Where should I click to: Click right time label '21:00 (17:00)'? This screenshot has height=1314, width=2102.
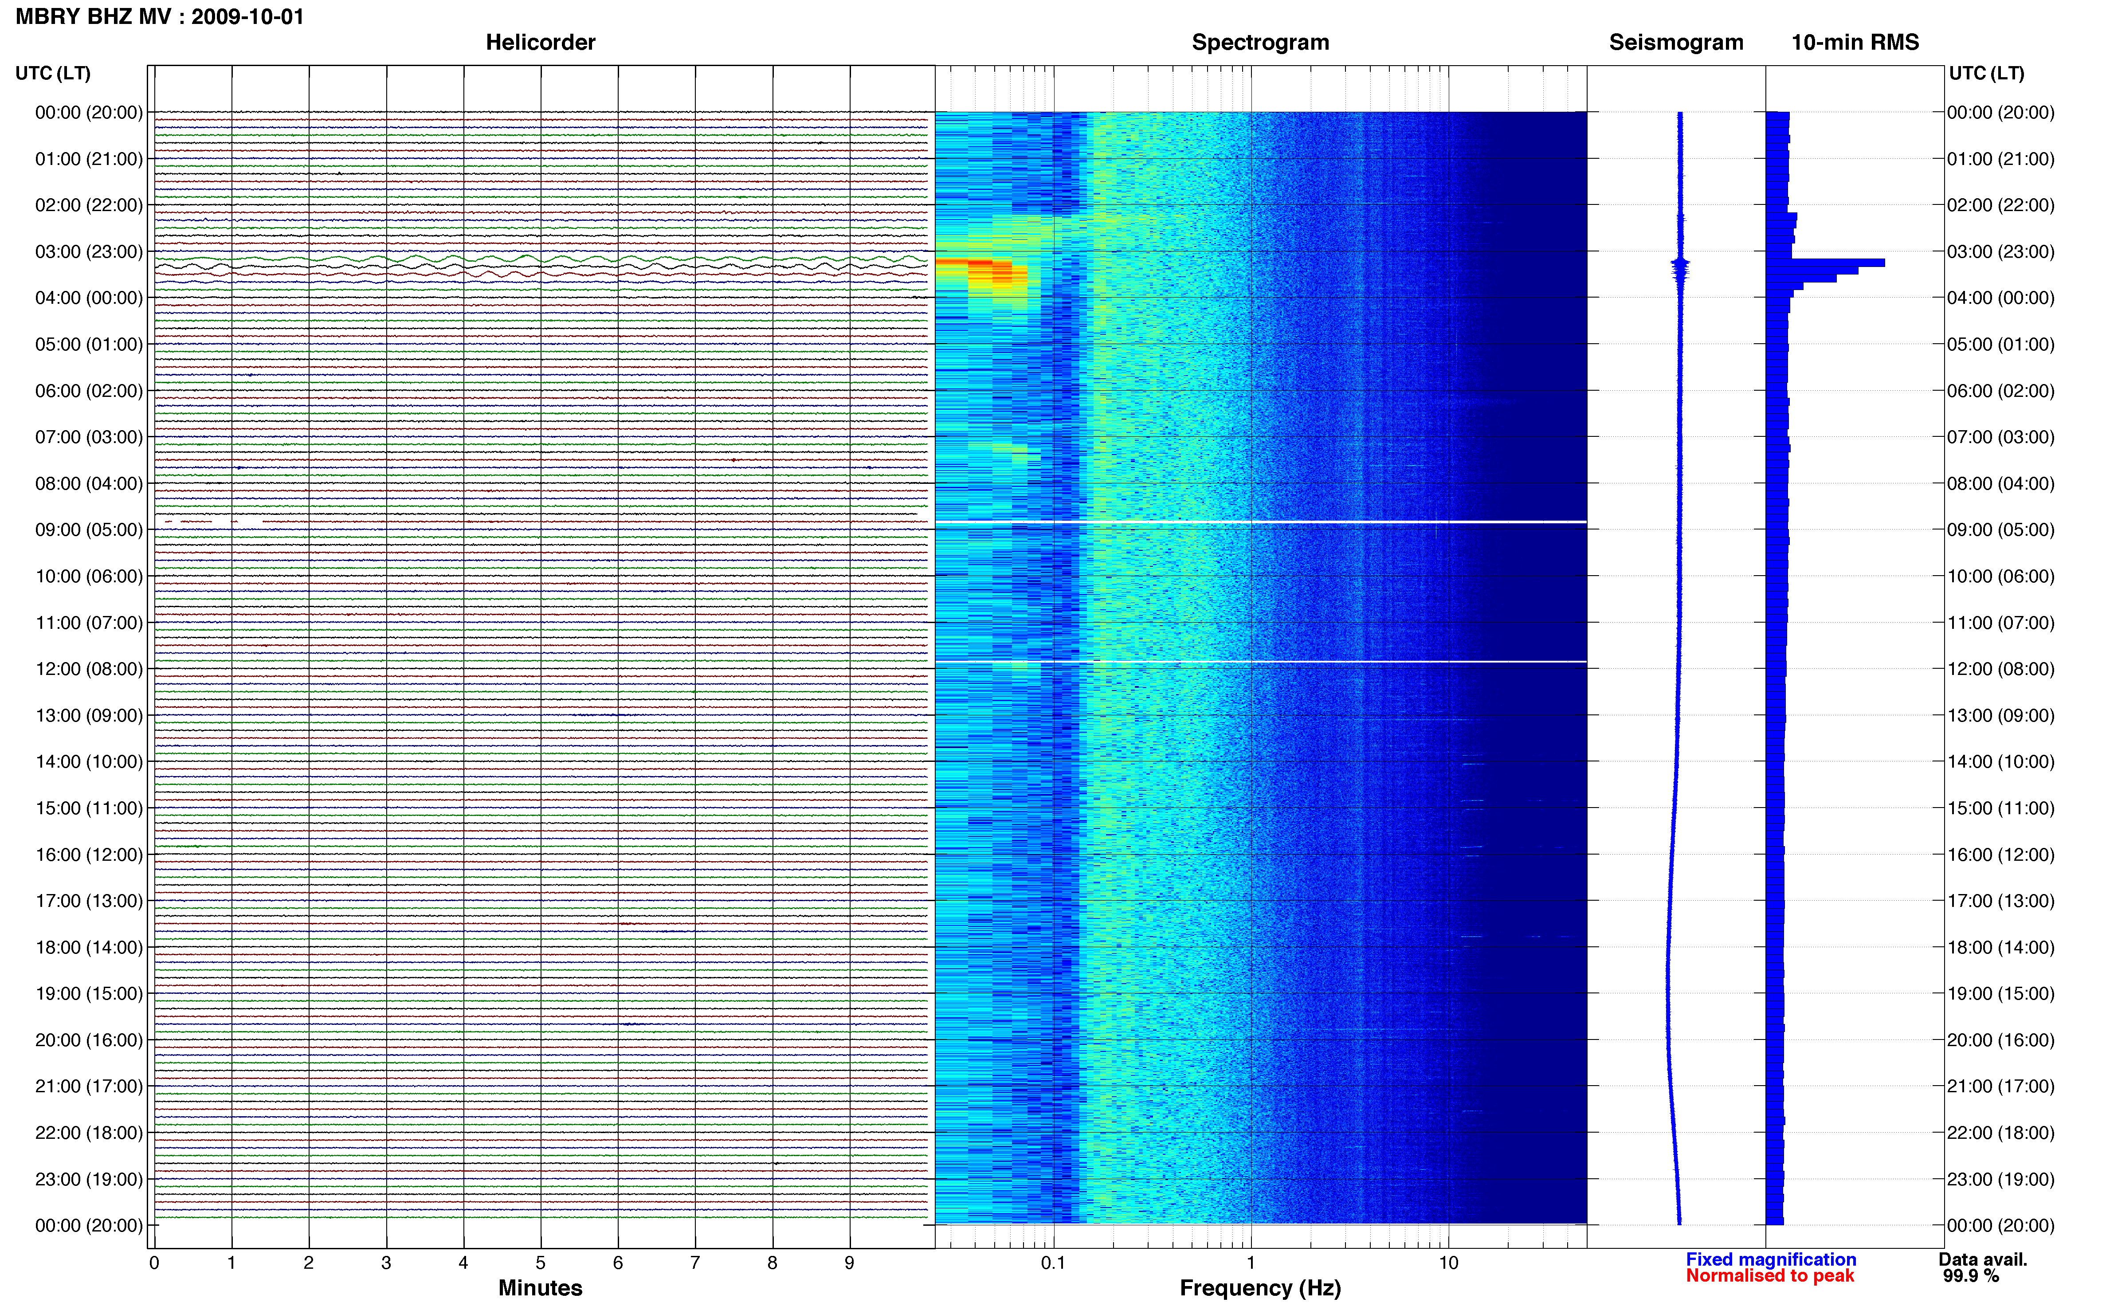[2000, 1087]
